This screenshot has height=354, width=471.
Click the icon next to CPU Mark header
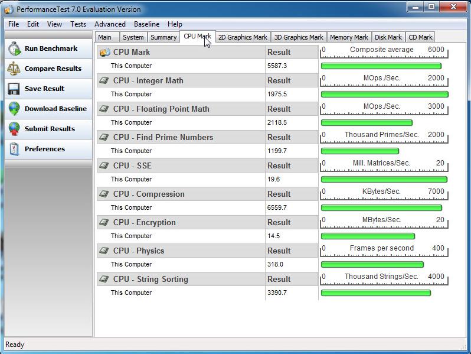[104, 53]
